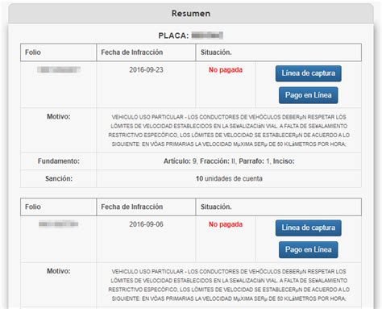Click the Sanción row label

59,178
